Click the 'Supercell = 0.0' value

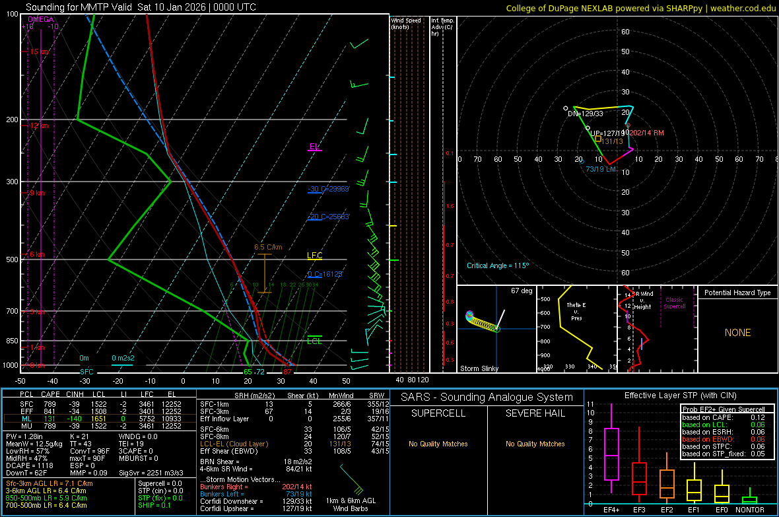160,483
